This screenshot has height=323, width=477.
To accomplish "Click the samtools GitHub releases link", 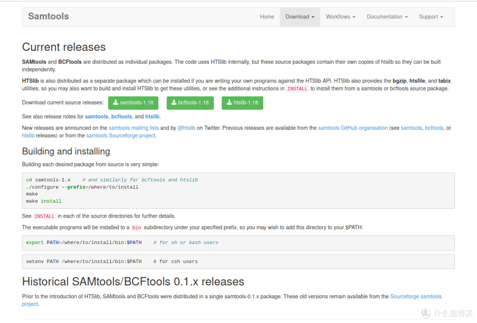I will pos(412,128).
